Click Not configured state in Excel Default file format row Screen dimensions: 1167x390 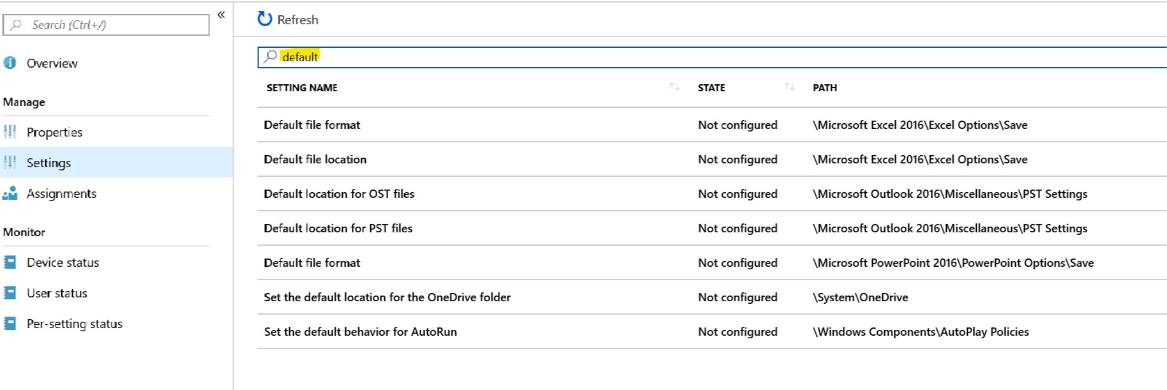click(x=737, y=125)
